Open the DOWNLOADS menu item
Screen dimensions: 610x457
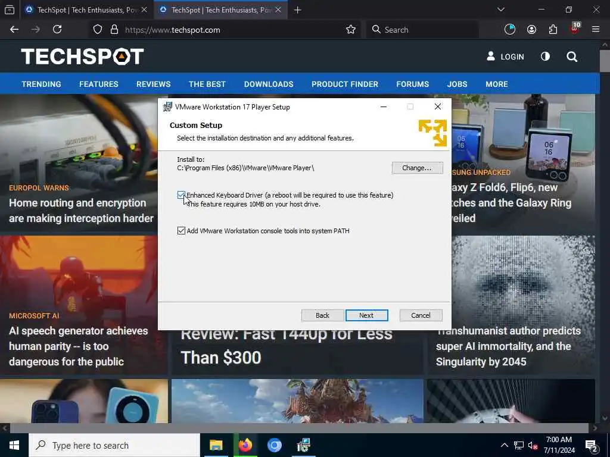pos(269,84)
